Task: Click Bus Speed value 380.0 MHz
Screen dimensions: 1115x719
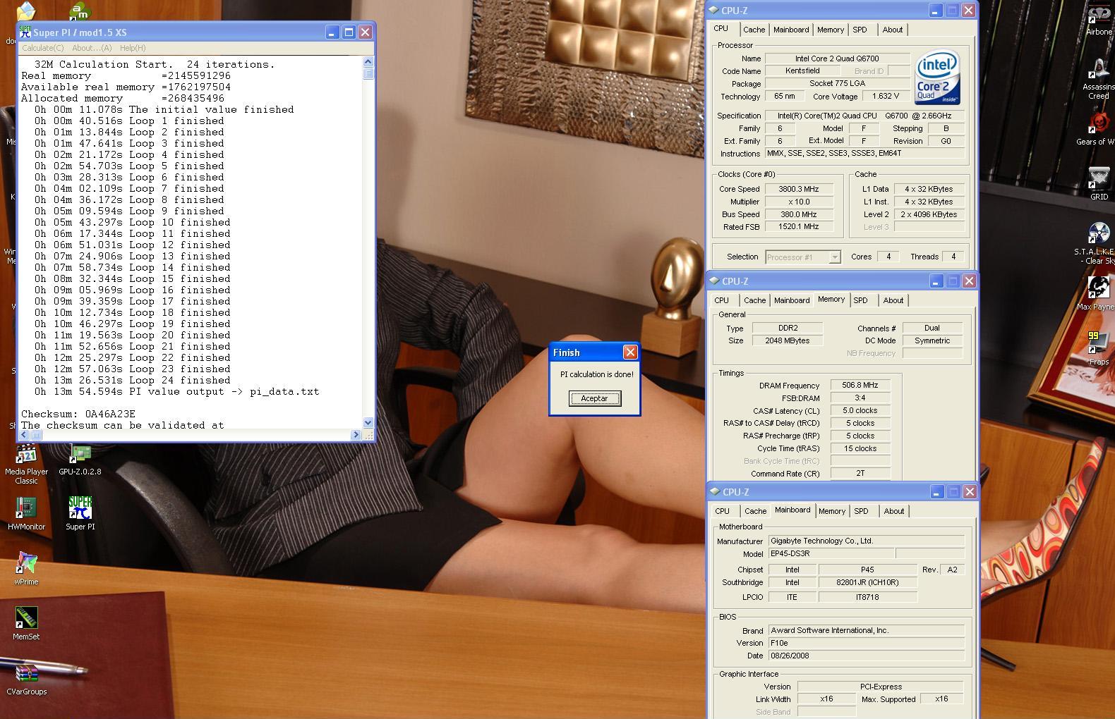Action: (x=799, y=214)
